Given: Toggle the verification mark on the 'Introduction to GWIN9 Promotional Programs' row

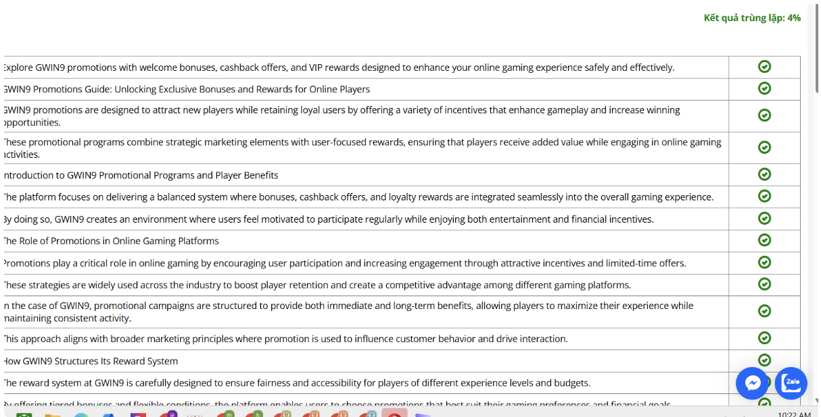Looking at the screenshot, I should coord(764,174).
